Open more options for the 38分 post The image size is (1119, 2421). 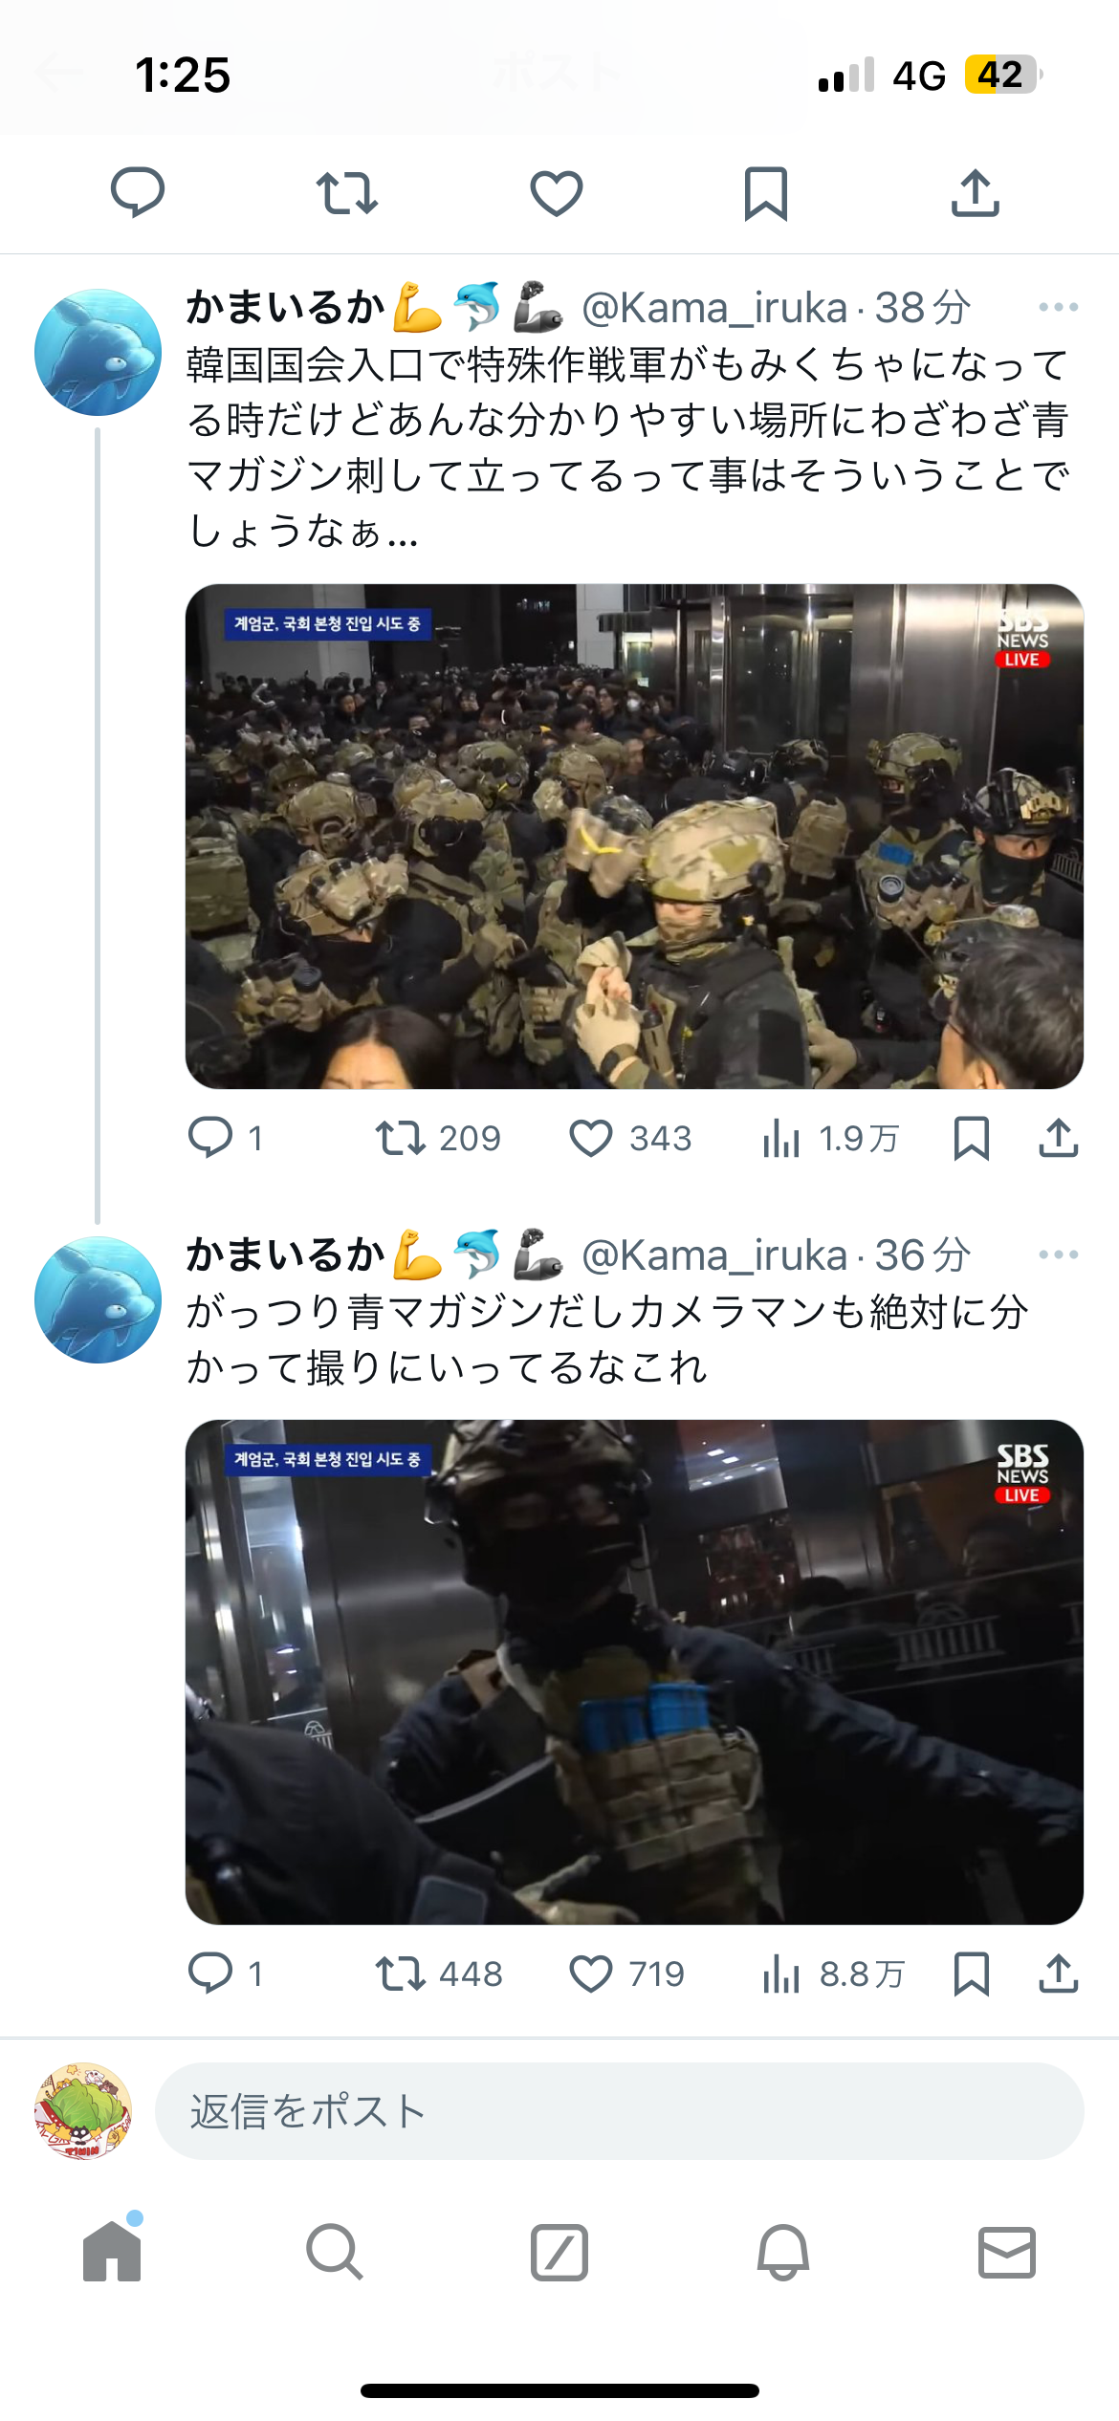coord(1059,308)
